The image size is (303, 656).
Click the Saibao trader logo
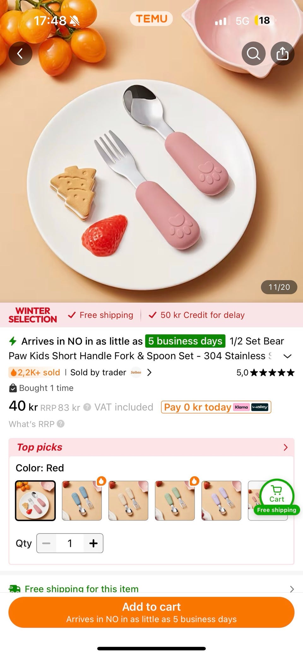coord(136,372)
